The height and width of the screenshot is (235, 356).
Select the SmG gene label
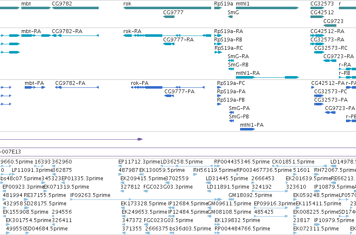[233, 12]
